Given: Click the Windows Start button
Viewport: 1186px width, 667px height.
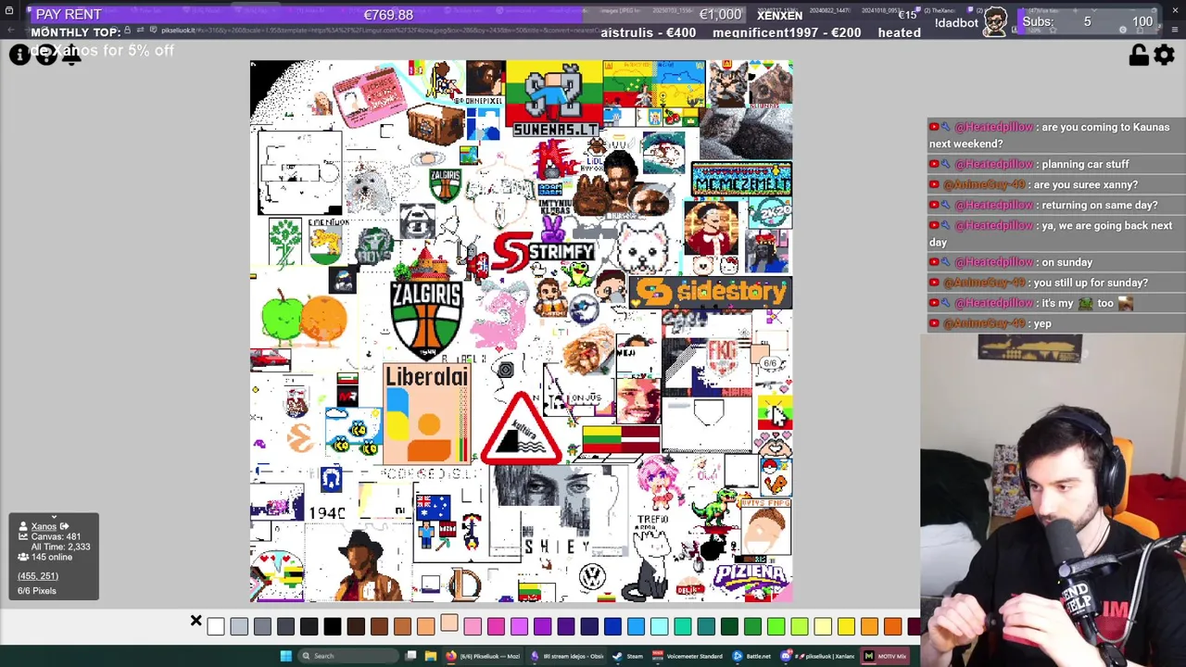Looking at the screenshot, I should (x=285, y=656).
